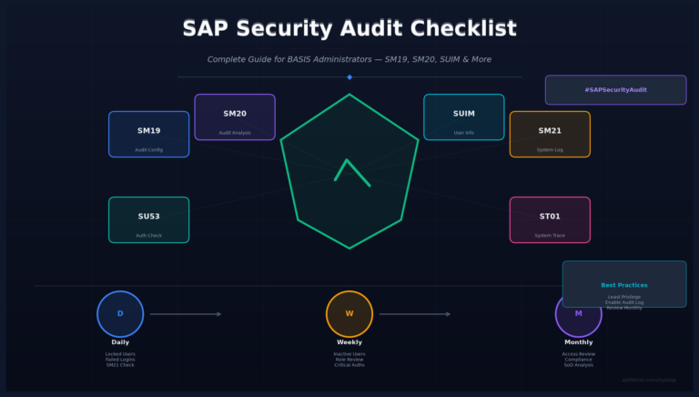The height and width of the screenshot is (397, 699).
Task: Click the Enable Audit Log best practice
Action: tap(624, 302)
